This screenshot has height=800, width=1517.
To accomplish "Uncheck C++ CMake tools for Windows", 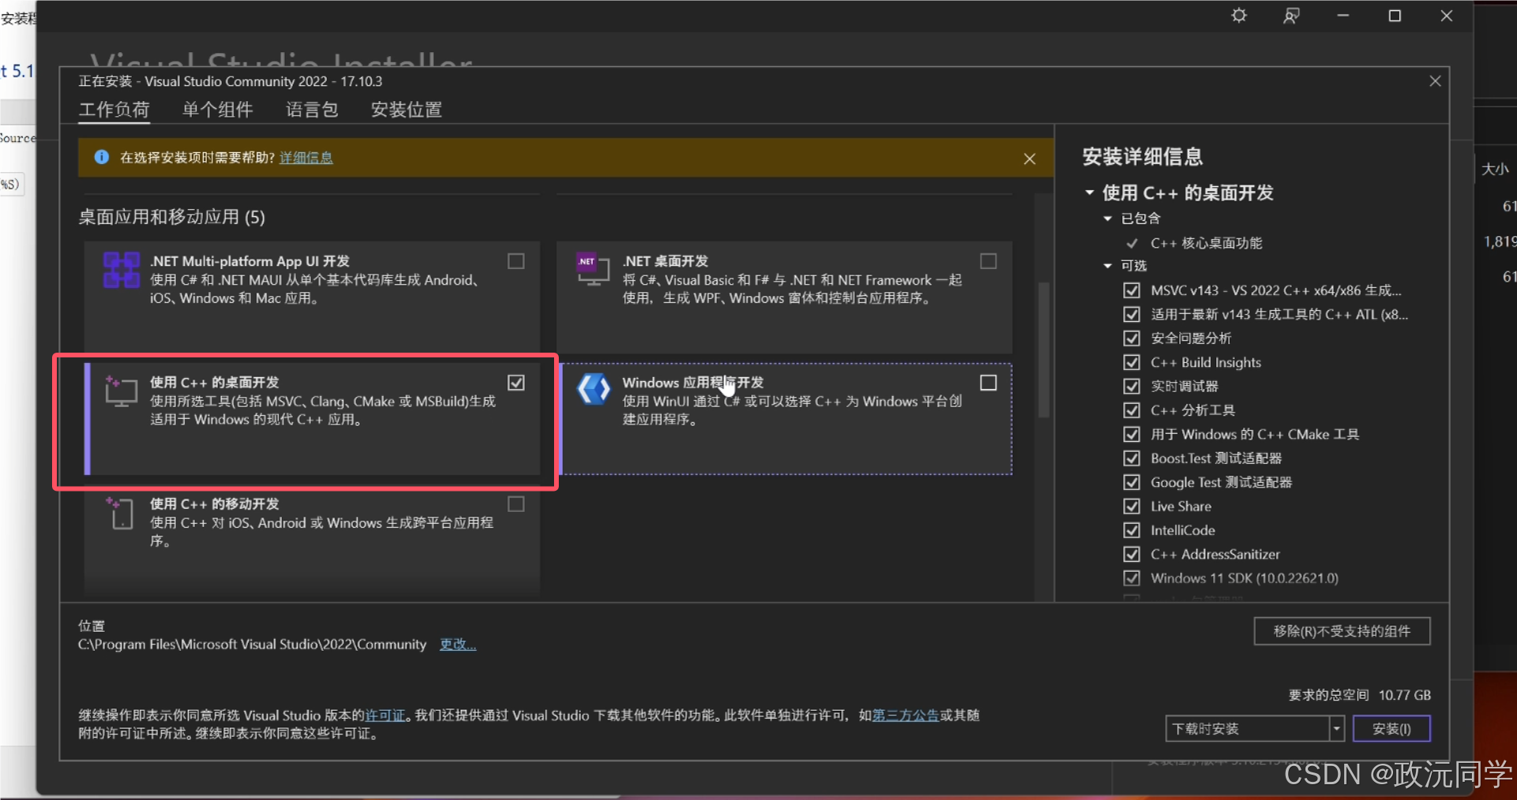I will click(x=1132, y=434).
